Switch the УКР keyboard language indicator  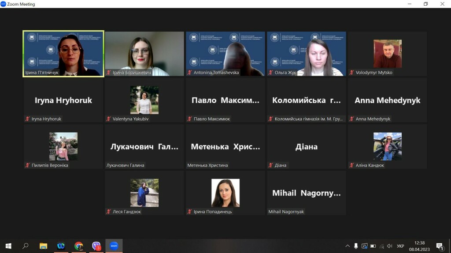click(400, 246)
